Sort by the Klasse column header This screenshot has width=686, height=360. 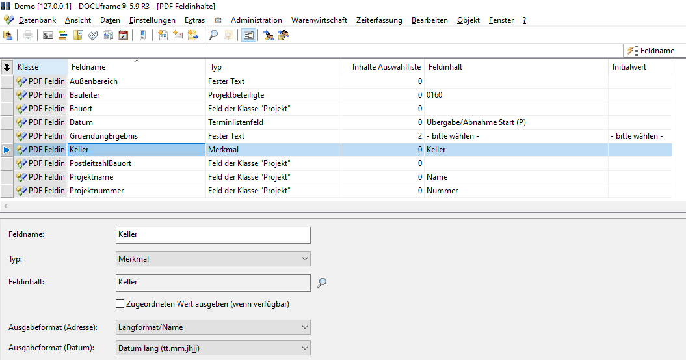[40, 67]
